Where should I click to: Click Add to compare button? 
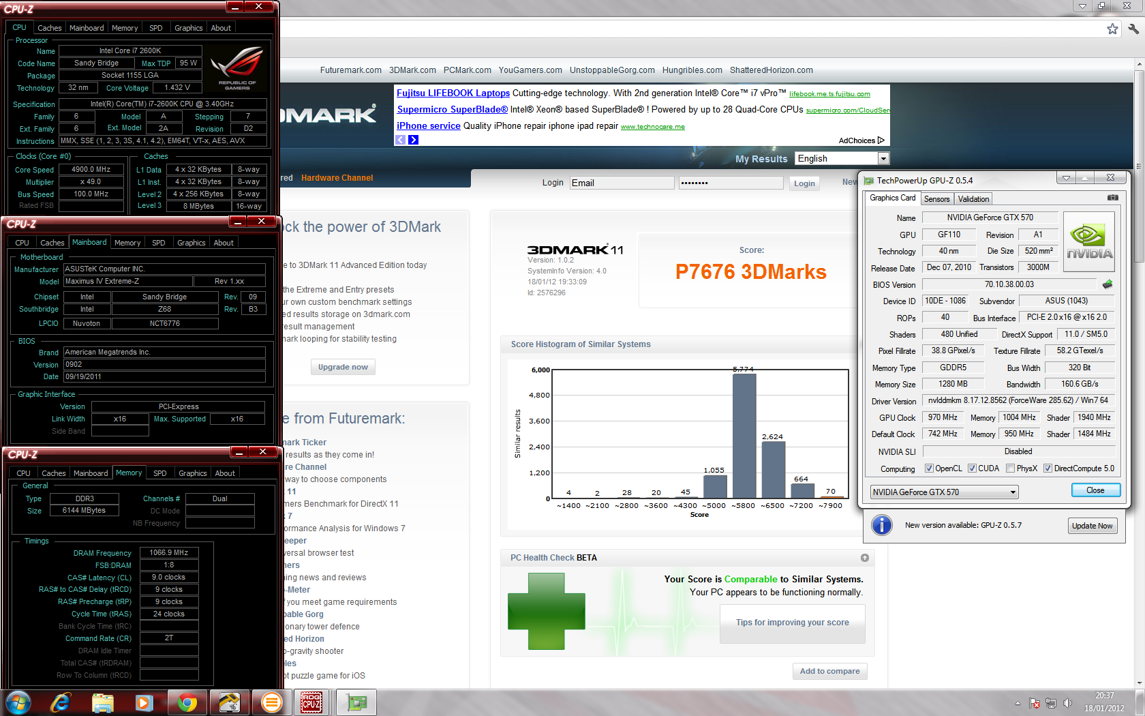pyautogui.click(x=829, y=671)
